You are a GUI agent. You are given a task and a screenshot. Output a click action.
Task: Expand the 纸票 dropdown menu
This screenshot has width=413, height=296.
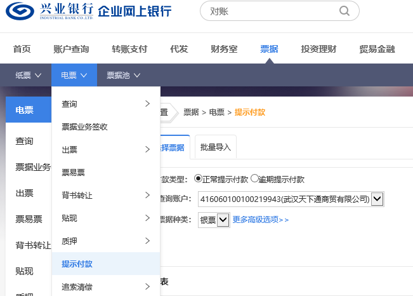(x=29, y=75)
